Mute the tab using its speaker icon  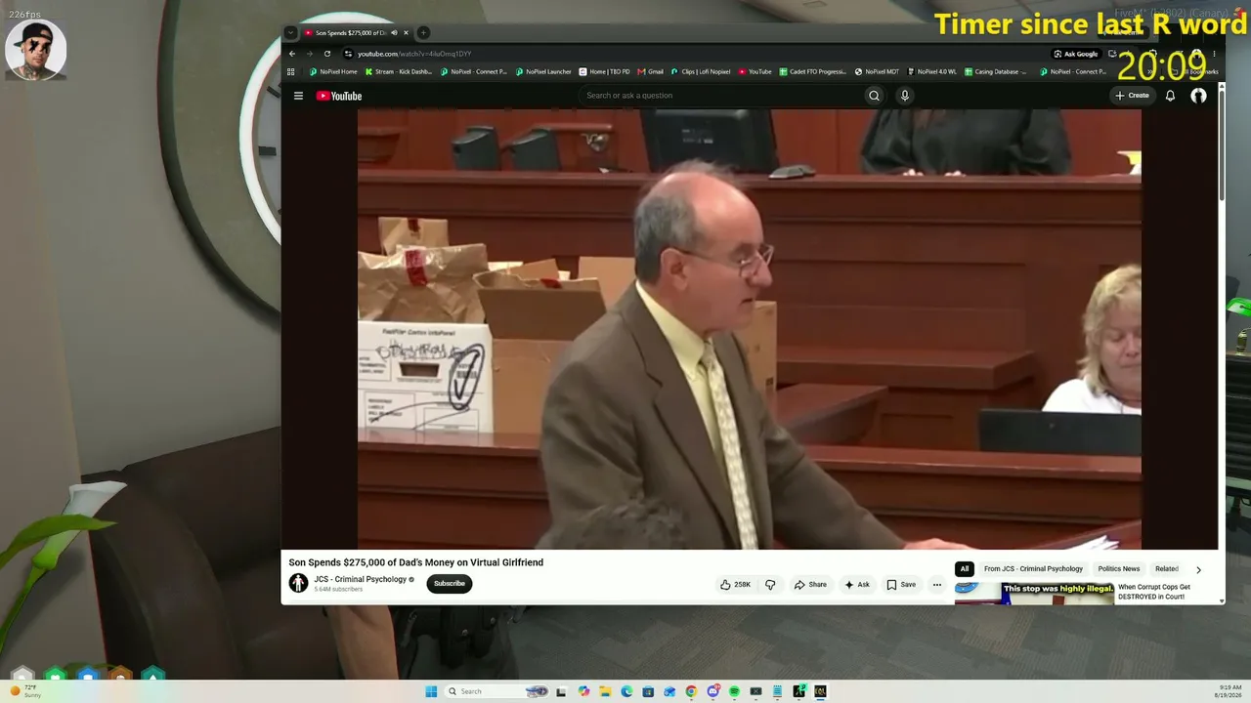coord(394,33)
